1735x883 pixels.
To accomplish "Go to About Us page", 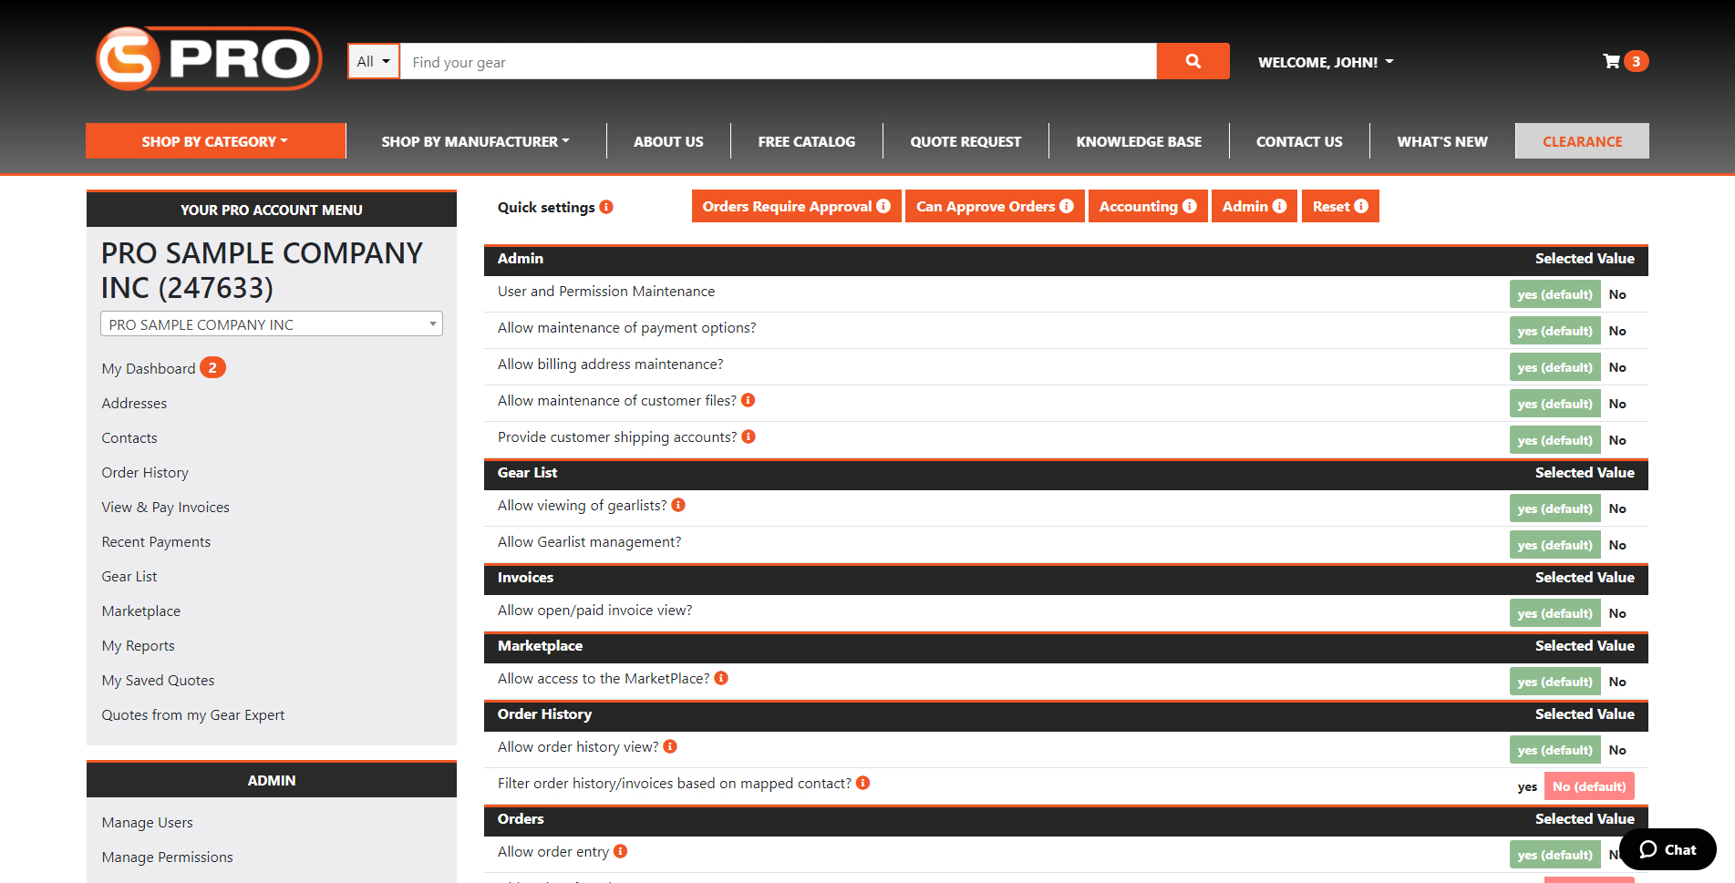I will pyautogui.click(x=668, y=141).
